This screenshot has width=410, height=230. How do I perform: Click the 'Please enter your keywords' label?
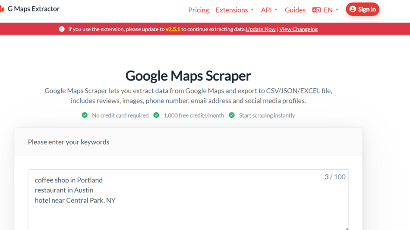click(x=69, y=142)
